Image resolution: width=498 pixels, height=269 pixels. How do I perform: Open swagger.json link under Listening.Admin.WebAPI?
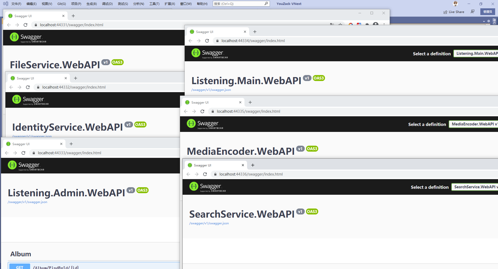coord(27,202)
